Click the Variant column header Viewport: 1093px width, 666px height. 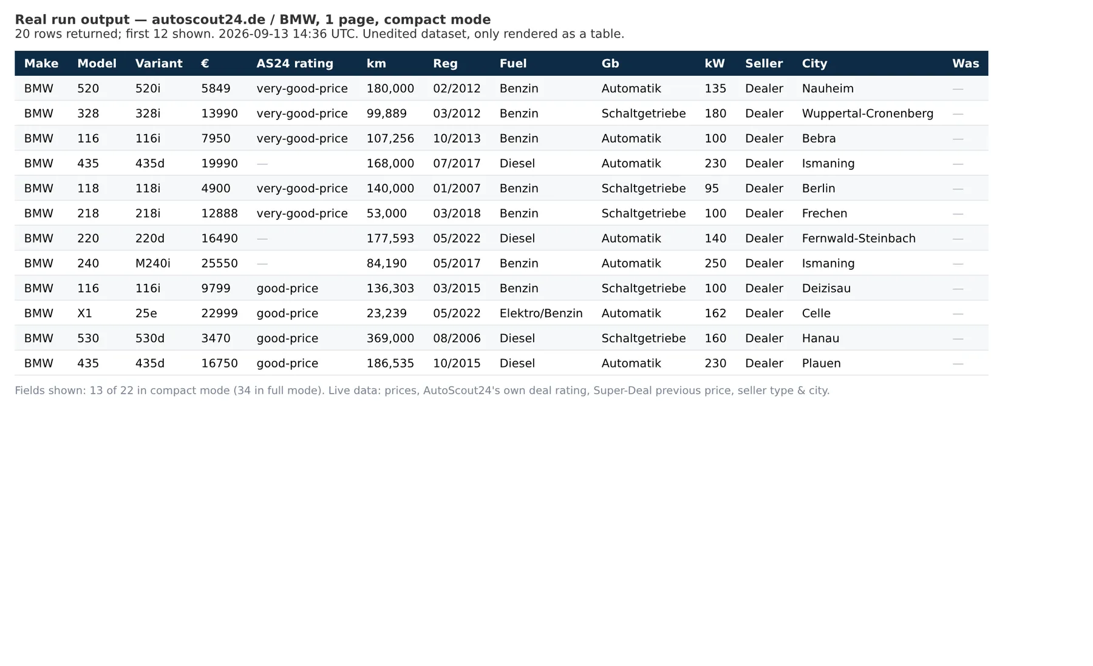(x=158, y=64)
